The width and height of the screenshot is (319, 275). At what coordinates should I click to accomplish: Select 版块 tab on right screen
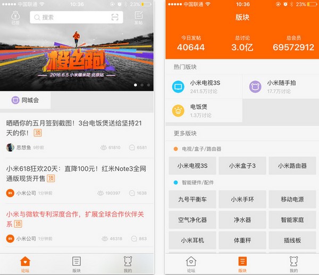pyautogui.click(x=242, y=264)
